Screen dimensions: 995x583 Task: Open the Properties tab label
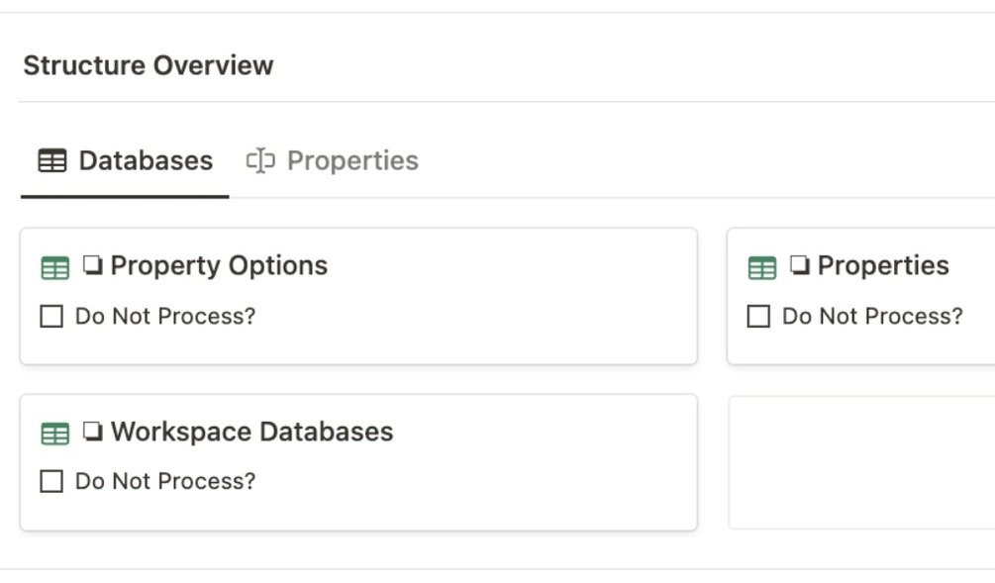[352, 160]
